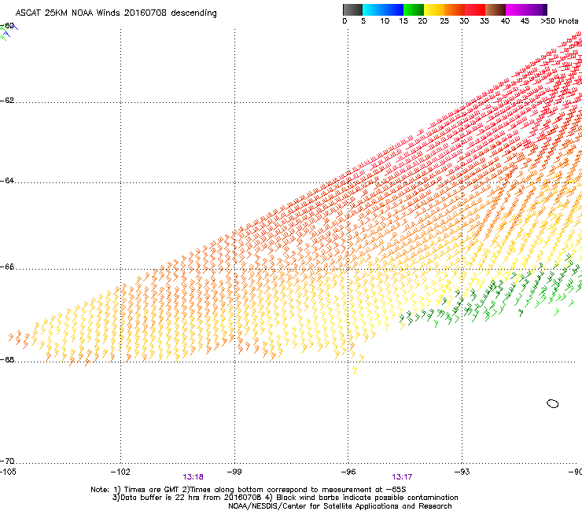
Task: Click the '25' legend tick label
Action: pyautogui.click(x=444, y=21)
